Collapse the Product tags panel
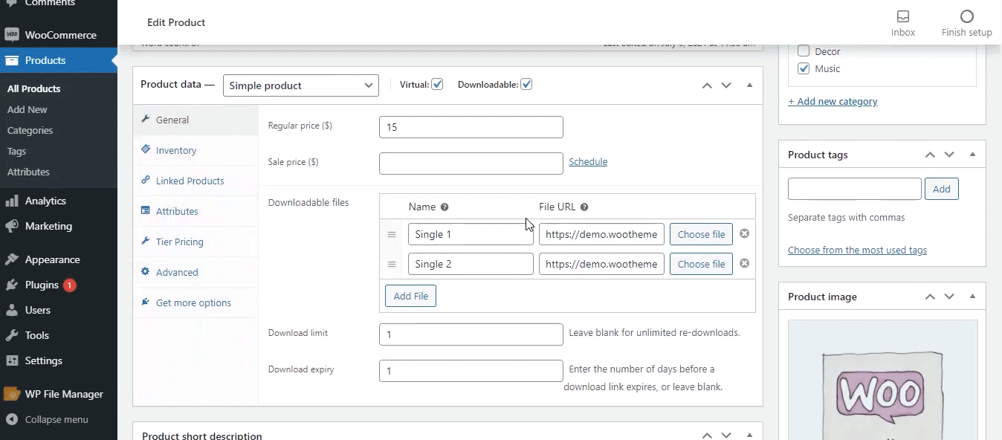 (x=972, y=155)
